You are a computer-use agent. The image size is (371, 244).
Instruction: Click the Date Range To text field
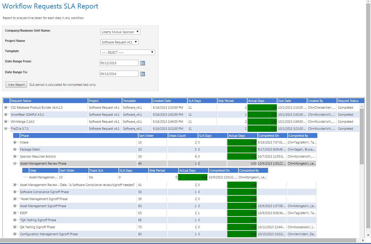119,74
